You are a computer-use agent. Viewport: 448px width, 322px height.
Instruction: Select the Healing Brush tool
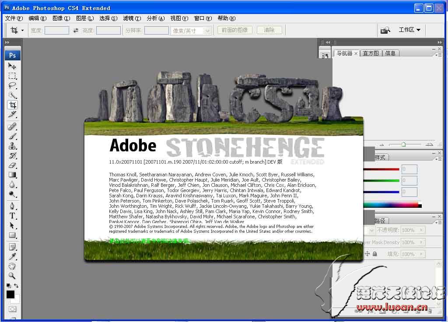coord(12,126)
